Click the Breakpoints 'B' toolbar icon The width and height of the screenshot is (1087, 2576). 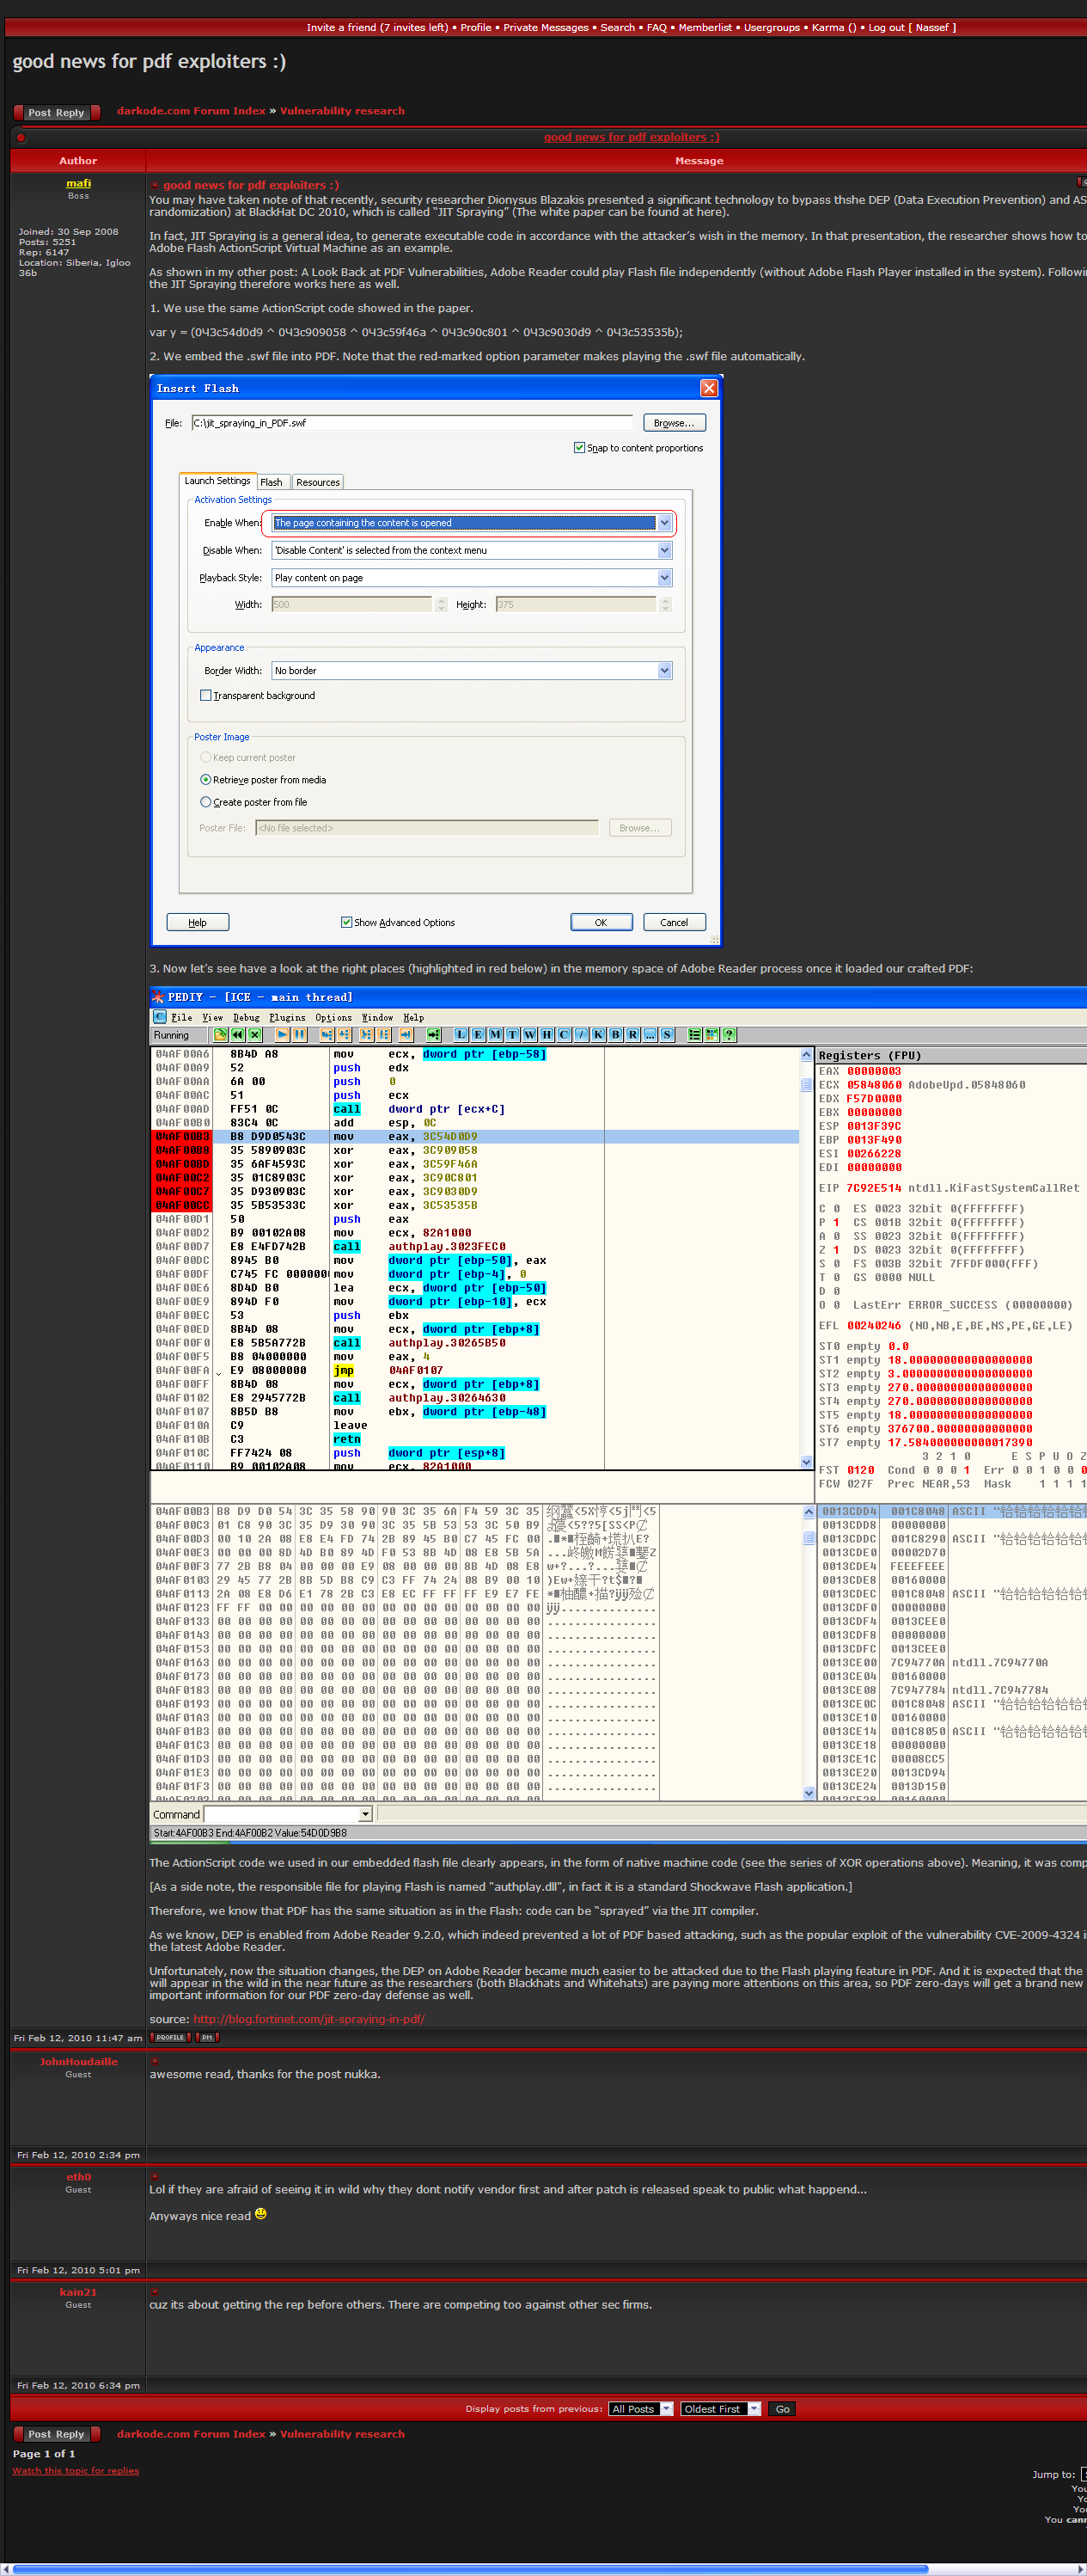615,1035
